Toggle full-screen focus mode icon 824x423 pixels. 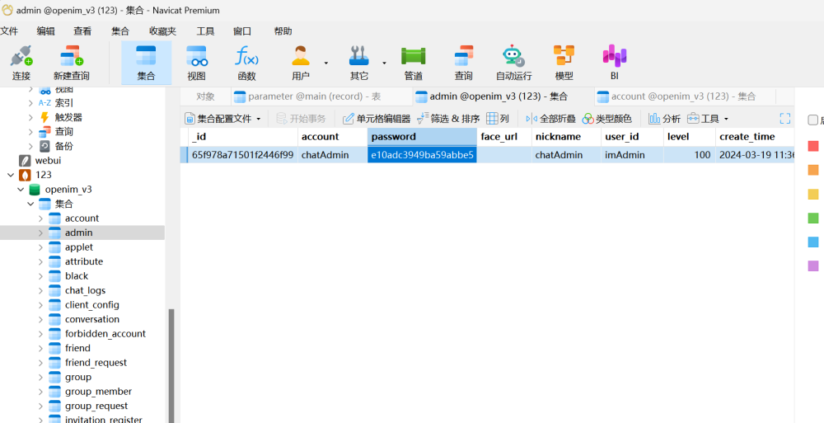pos(784,119)
